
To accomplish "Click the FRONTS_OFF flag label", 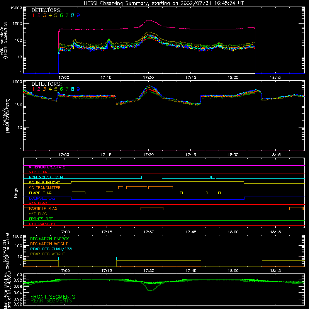I will click(41, 219).
